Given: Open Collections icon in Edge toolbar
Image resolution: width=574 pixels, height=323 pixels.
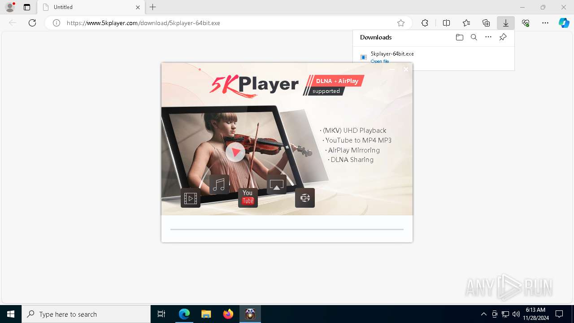Looking at the screenshot, I should click(x=486, y=23).
